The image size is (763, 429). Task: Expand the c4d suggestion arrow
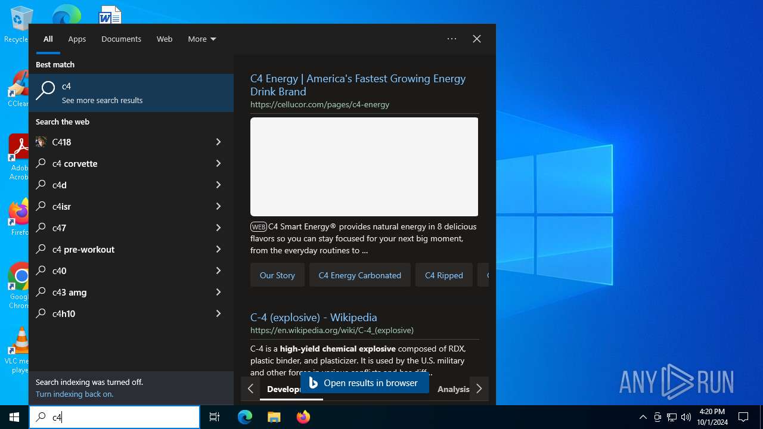pos(218,185)
